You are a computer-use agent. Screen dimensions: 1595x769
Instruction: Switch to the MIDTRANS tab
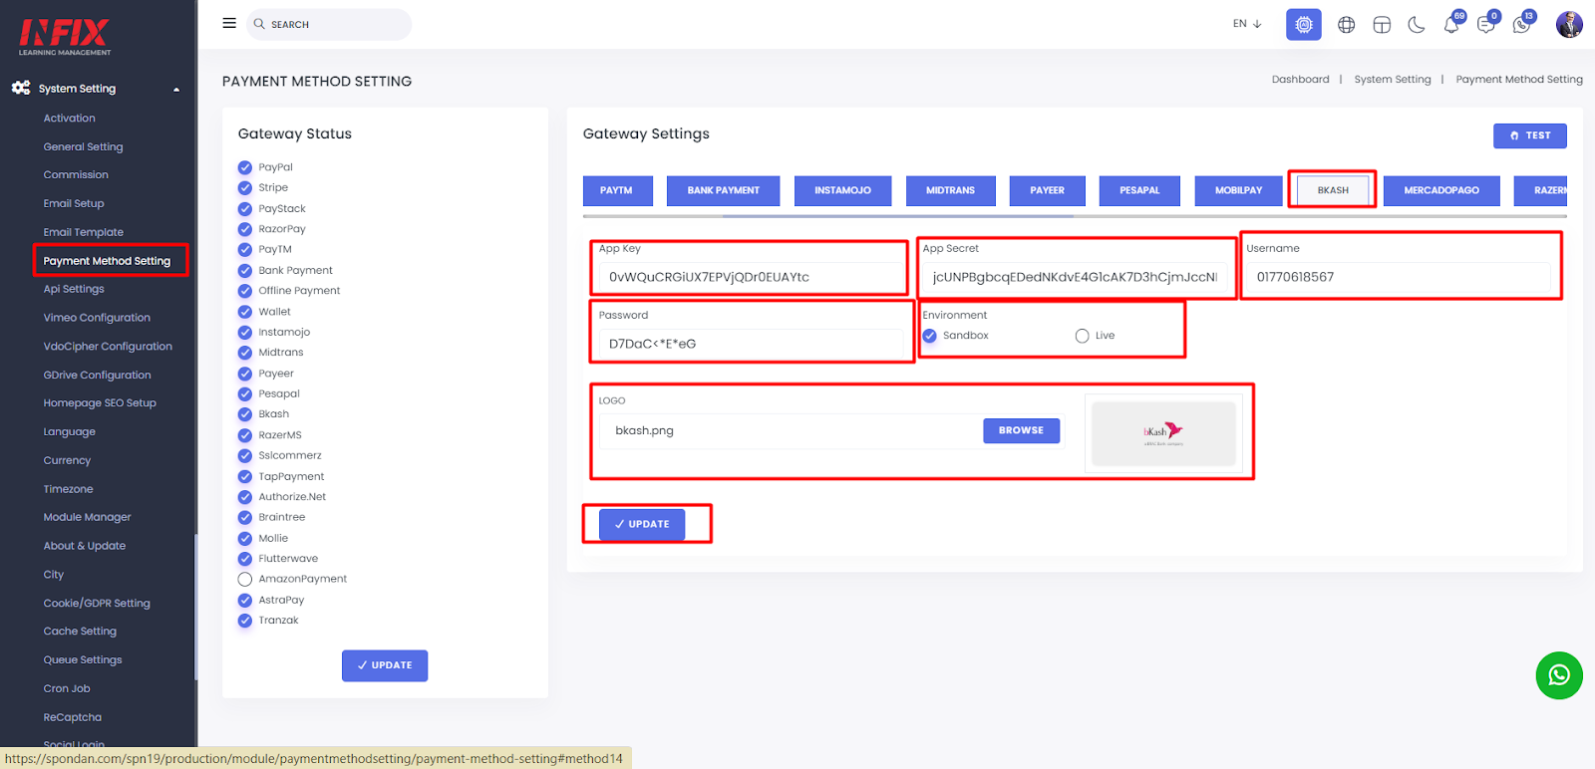[x=950, y=190]
